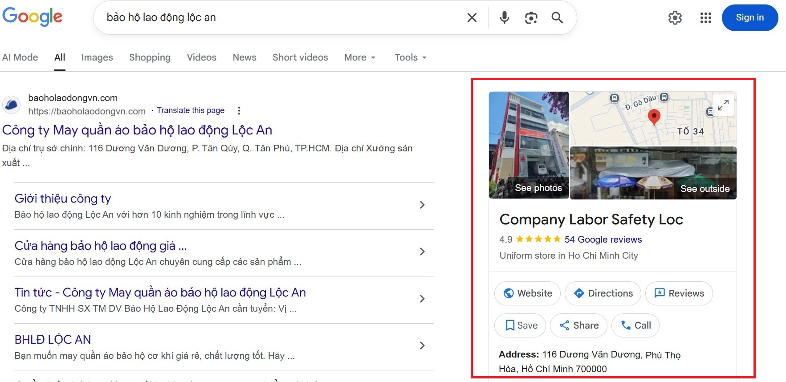Viewport: 786px width, 382px height.
Task: Click the Website button
Action: (527, 293)
